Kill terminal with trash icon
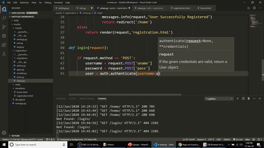This screenshot has height=148, width=264. pyautogui.click(x=249, y=99)
